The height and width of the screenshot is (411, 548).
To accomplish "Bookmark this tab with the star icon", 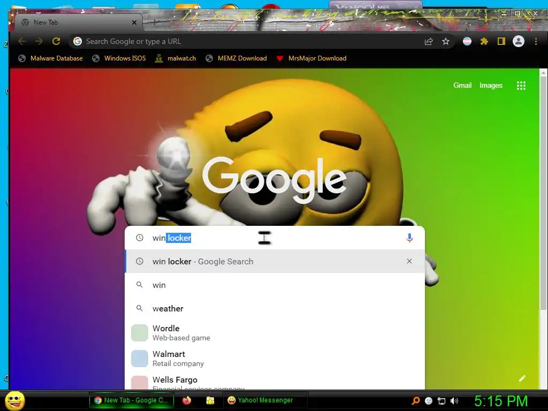I will click(446, 42).
